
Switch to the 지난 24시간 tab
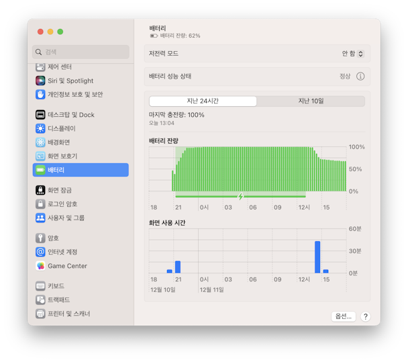(203, 101)
